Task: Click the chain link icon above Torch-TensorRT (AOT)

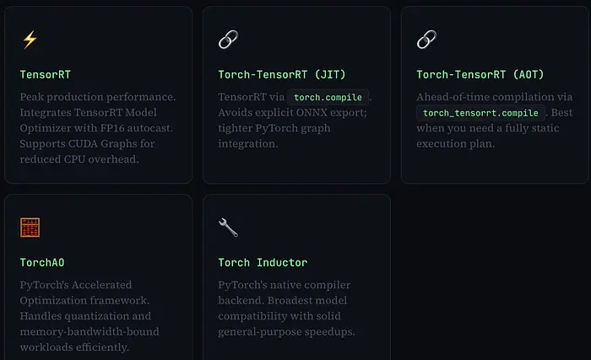Action: point(426,39)
